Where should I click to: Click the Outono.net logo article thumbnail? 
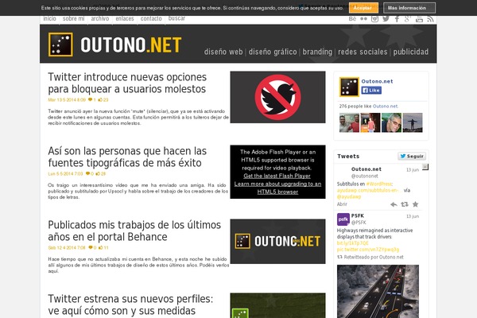[277, 242]
